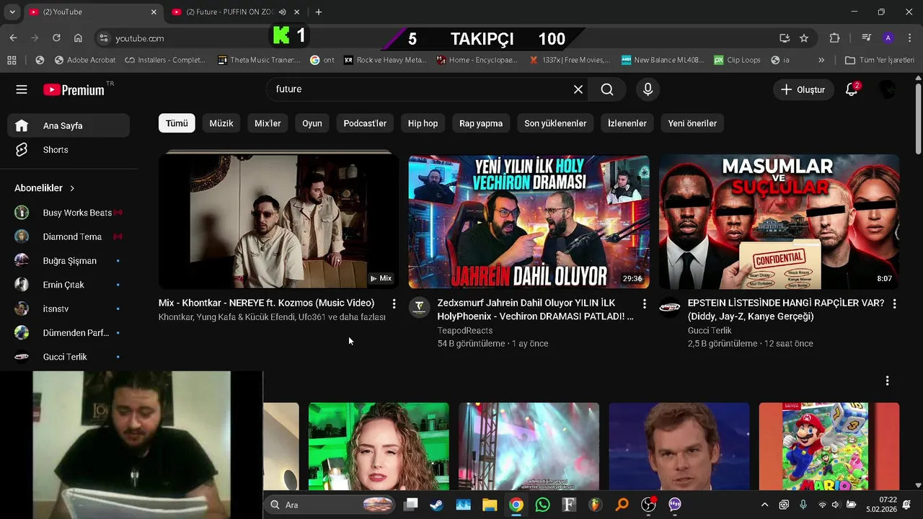Select the Müzik filter chip
Image resolution: width=923 pixels, height=519 pixels.
221,123
